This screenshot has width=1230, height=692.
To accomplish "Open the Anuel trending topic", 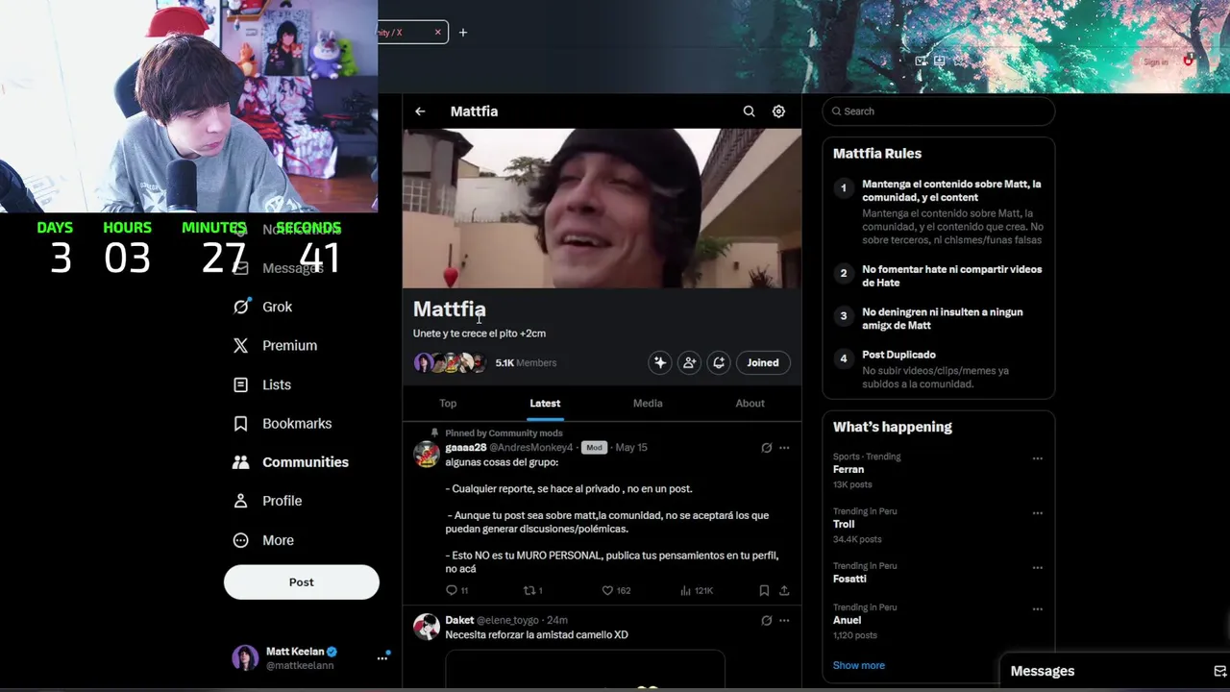I will [847, 621].
